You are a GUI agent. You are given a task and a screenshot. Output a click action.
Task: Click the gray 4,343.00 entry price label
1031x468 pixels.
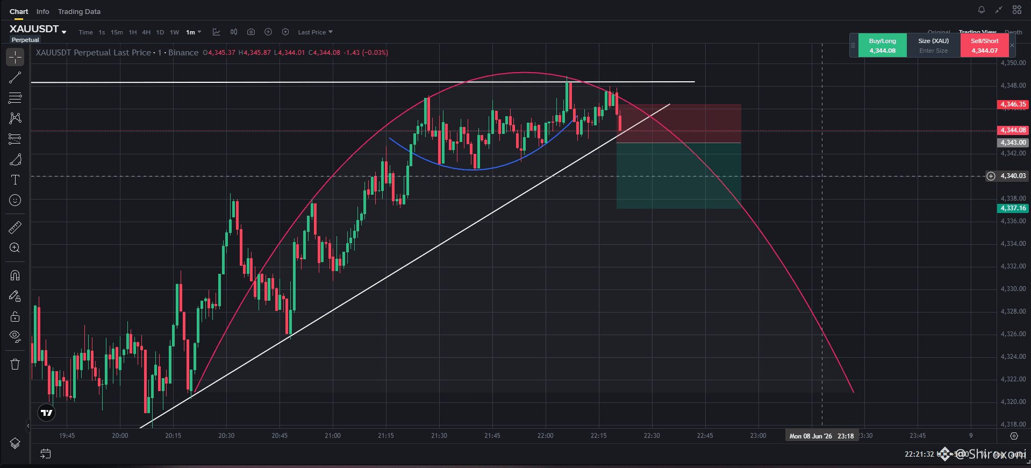click(1013, 143)
